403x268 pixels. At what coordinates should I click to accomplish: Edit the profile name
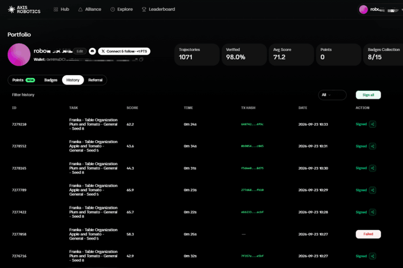[x=79, y=51]
